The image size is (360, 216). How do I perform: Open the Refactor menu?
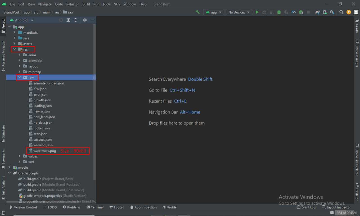click(73, 4)
